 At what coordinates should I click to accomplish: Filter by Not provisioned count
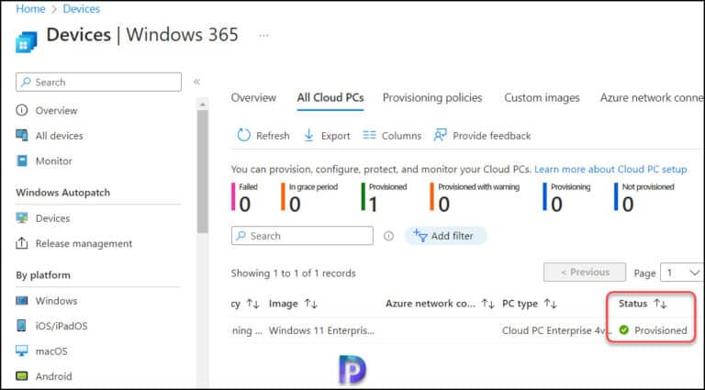pos(644,196)
